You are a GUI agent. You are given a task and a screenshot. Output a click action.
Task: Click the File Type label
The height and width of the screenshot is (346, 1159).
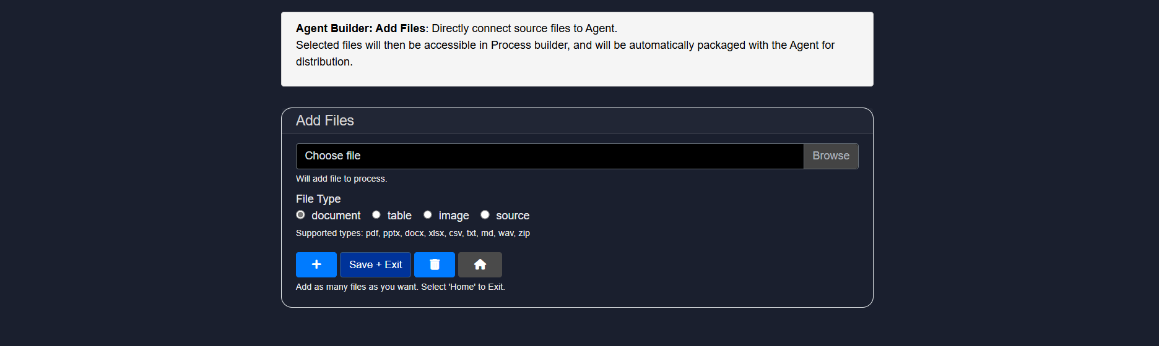(x=318, y=199)
